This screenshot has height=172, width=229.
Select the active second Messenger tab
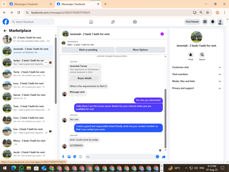click(78, 4)
